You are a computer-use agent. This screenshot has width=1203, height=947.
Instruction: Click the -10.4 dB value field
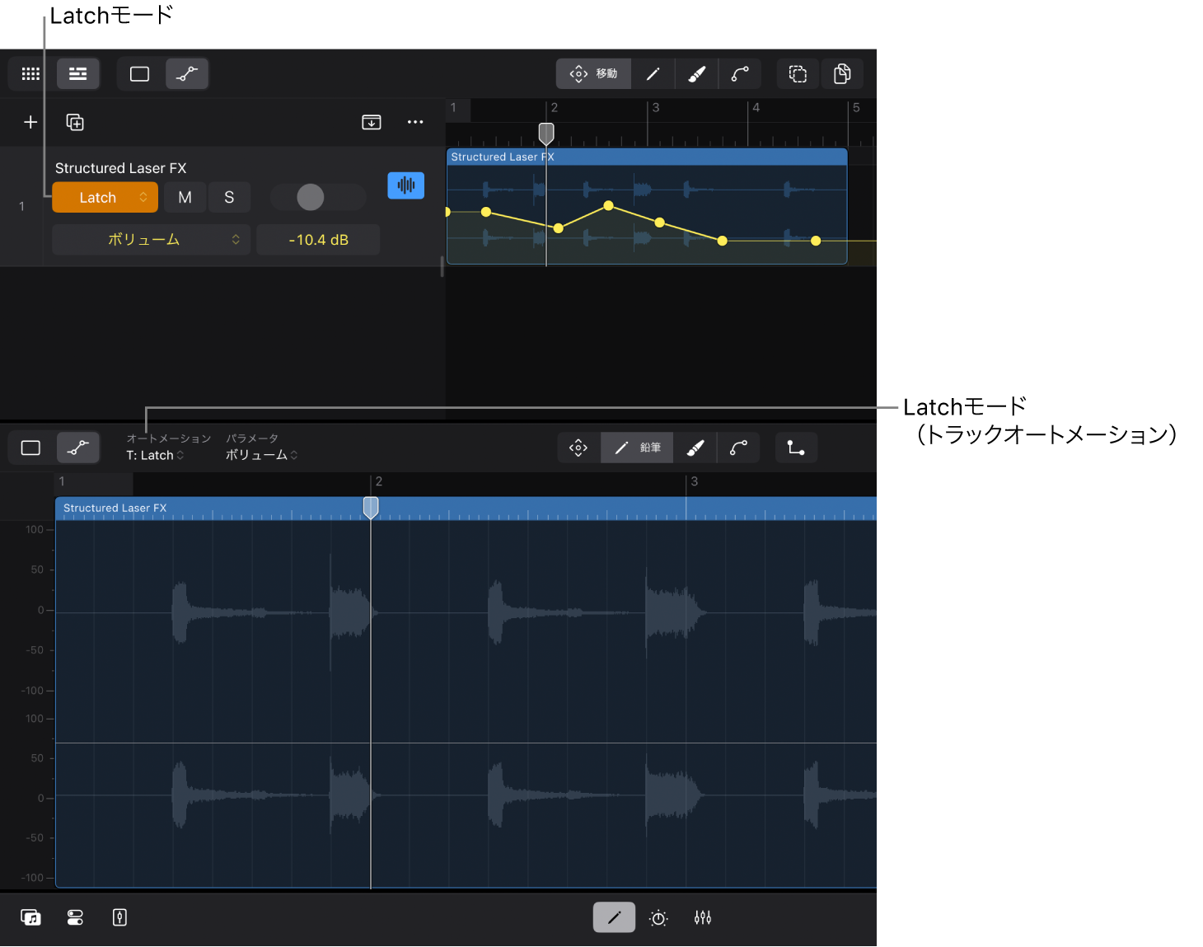pyautogui.click(x=318, y=240)
